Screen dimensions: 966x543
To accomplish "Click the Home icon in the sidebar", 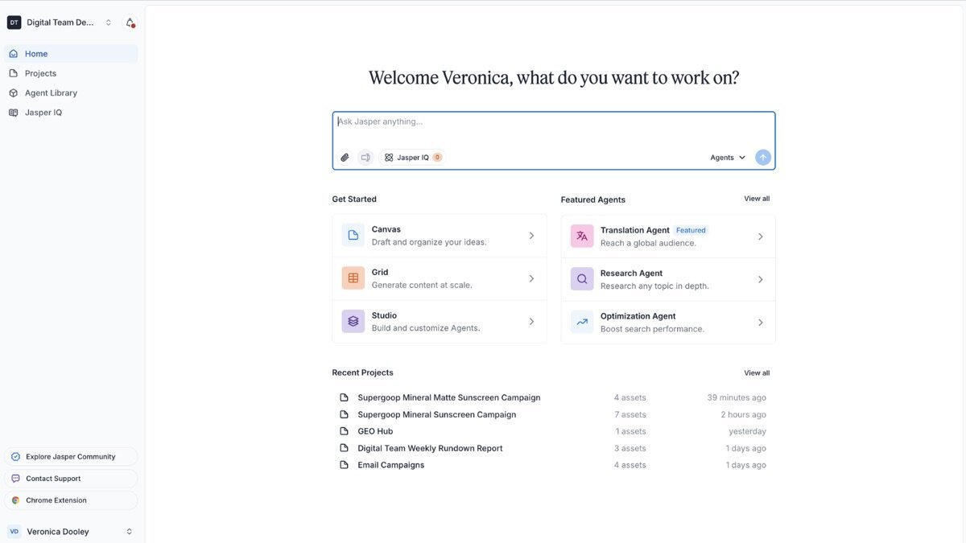I will tap(14, 54).
